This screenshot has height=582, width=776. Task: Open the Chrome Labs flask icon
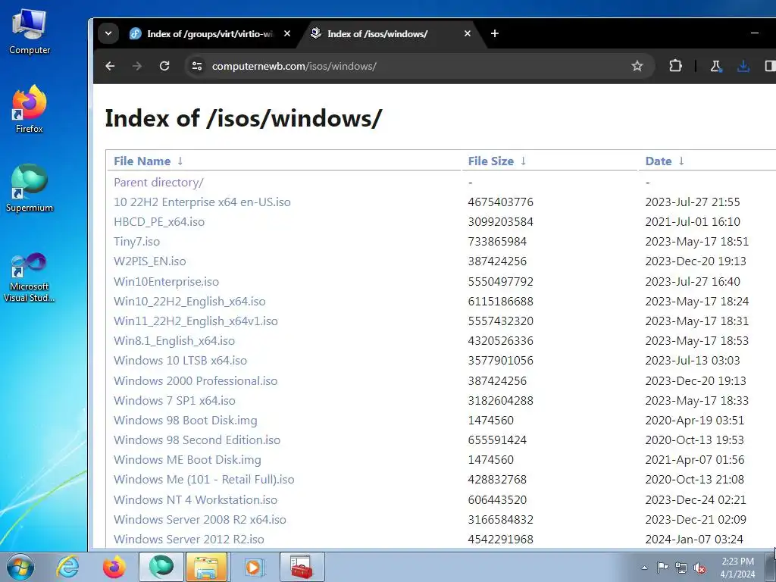click(715, 66)
